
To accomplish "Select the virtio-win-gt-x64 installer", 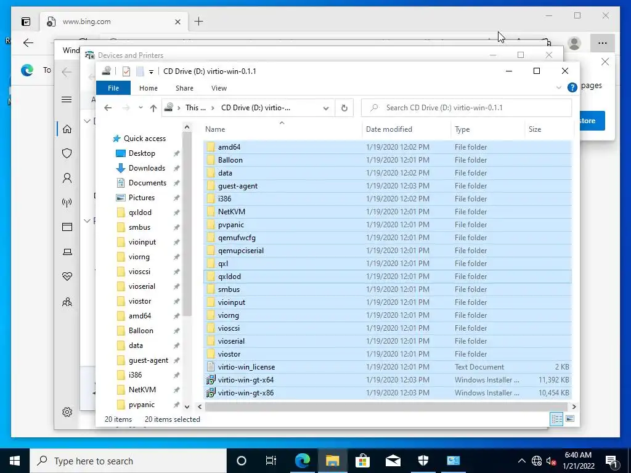I will coord(387,379).
